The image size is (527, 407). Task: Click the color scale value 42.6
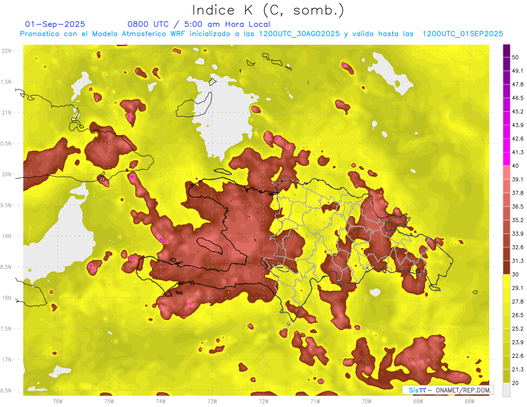tap(518, 139)
